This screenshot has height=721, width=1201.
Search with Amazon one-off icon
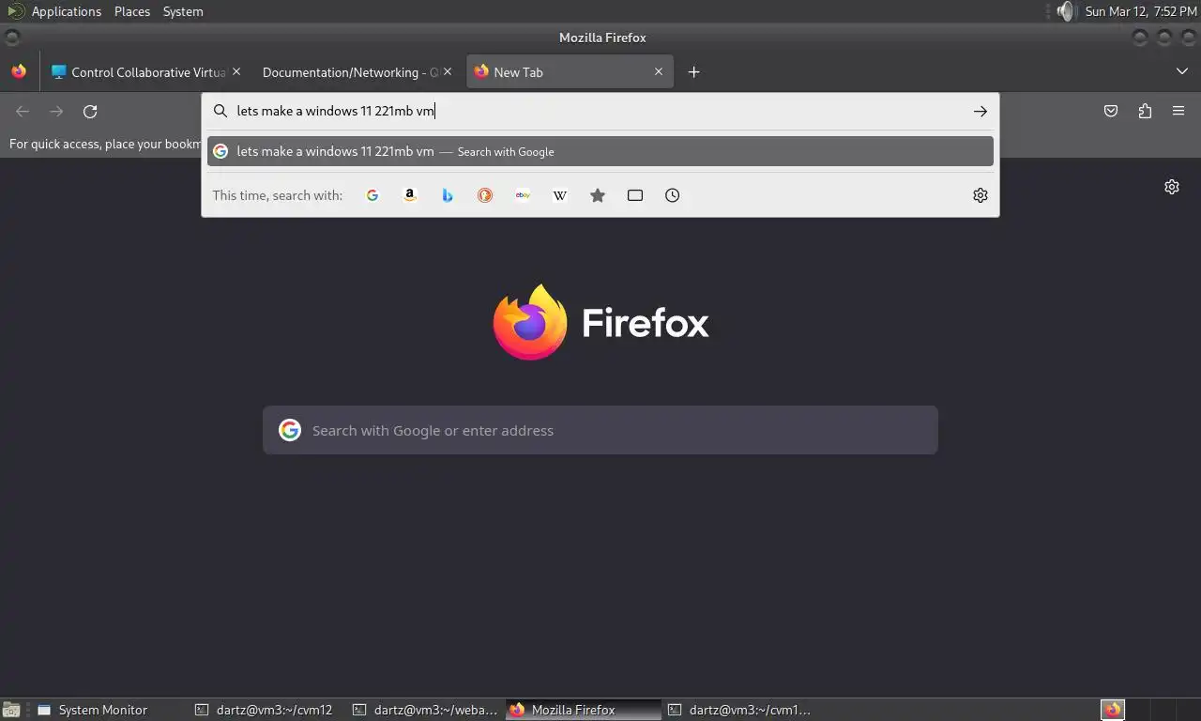[410, 195]
